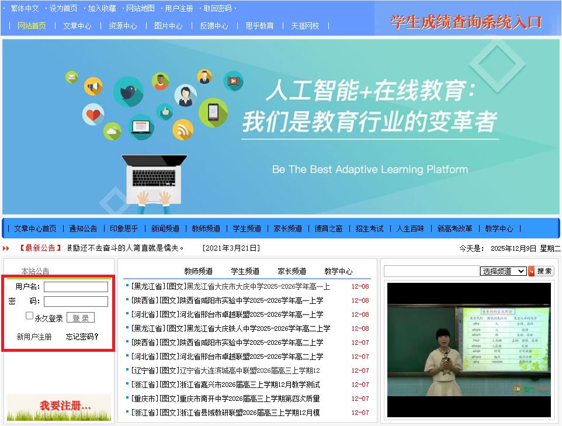This screenshot has height=426, width=562.
Task: Click the 我要注册 grass banner image
Action: (x=58, y=407)
